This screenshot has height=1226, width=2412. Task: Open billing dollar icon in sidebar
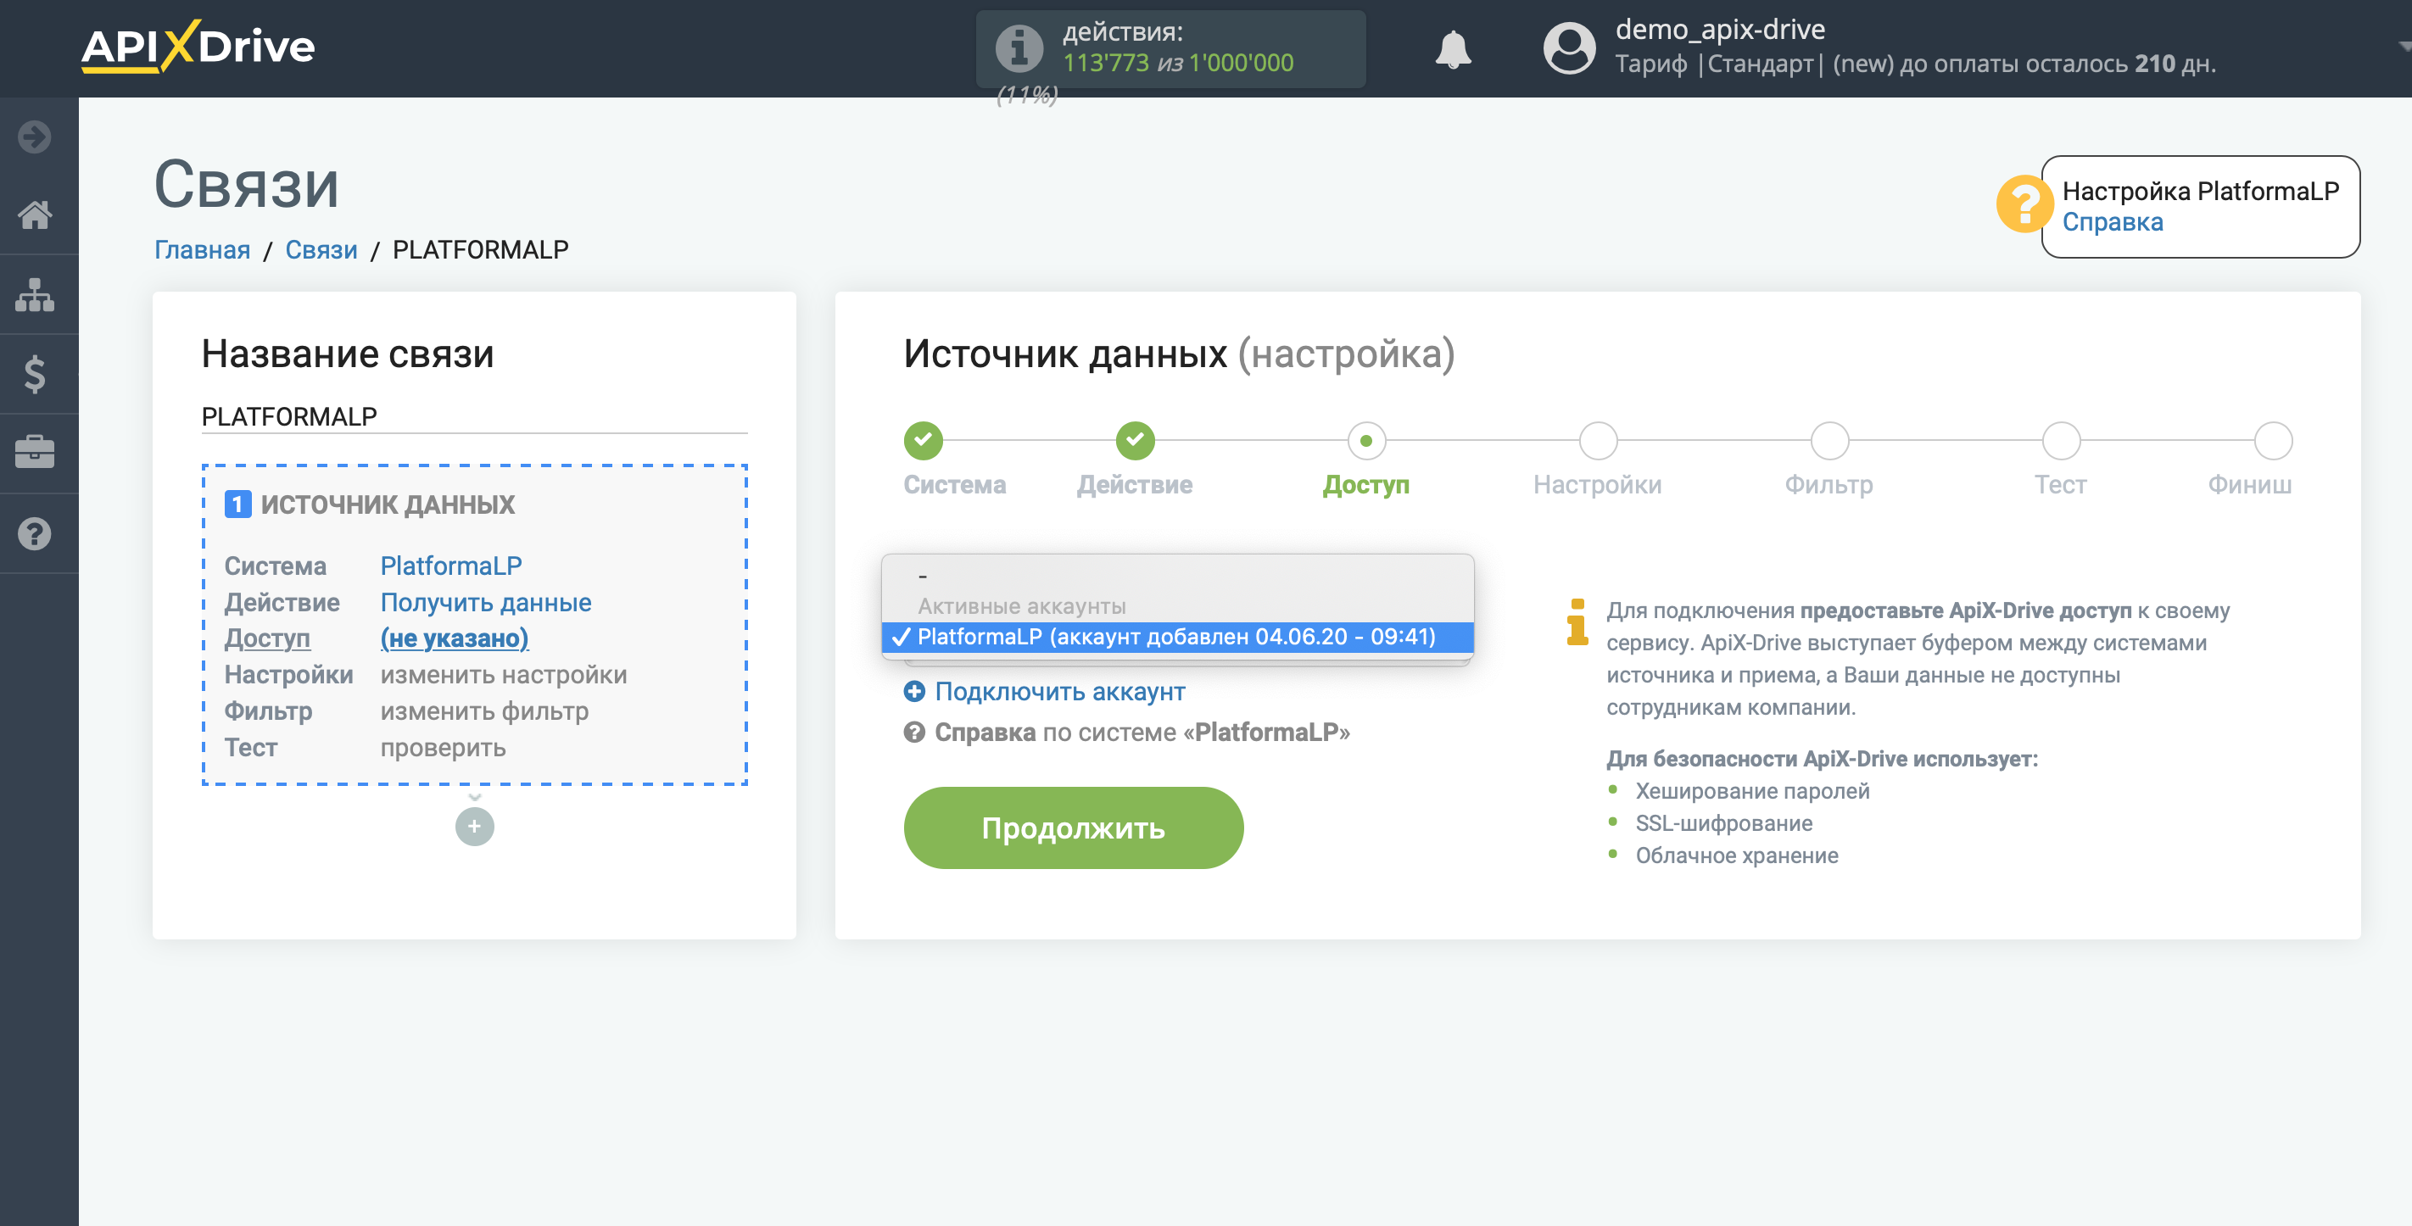35,375
